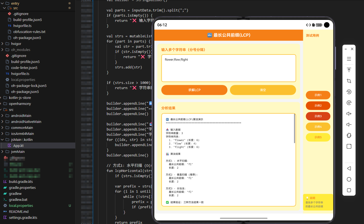
Task: Click the 分析结果 heading
Action: [168, 108]
